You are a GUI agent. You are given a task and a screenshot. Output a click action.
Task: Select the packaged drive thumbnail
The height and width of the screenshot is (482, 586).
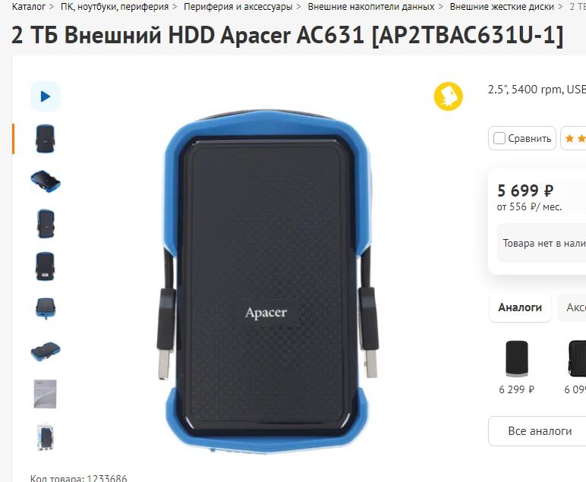[x=46, y=436]
